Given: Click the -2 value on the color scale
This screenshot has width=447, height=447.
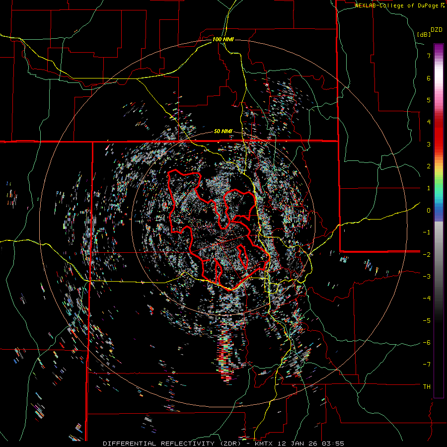Looking at the screenshot, I should [x=427, y=254].
